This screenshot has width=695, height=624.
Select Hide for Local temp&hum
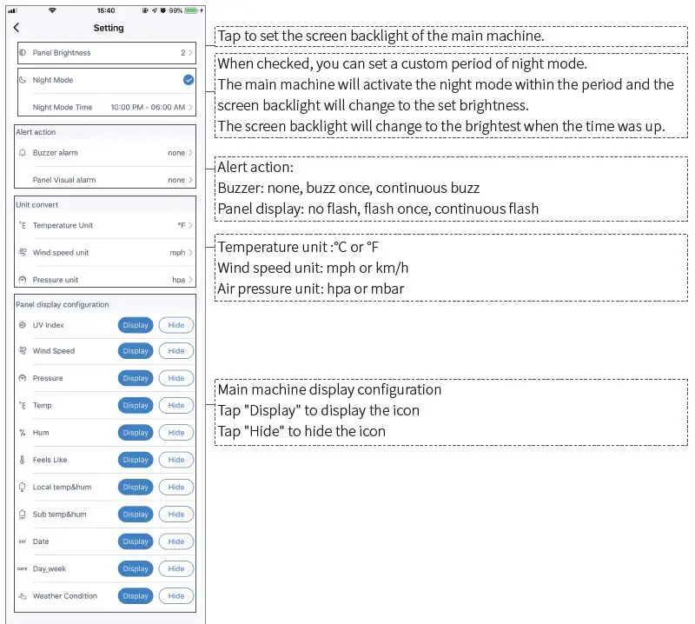pyautogui.click(x=176, y=487)
